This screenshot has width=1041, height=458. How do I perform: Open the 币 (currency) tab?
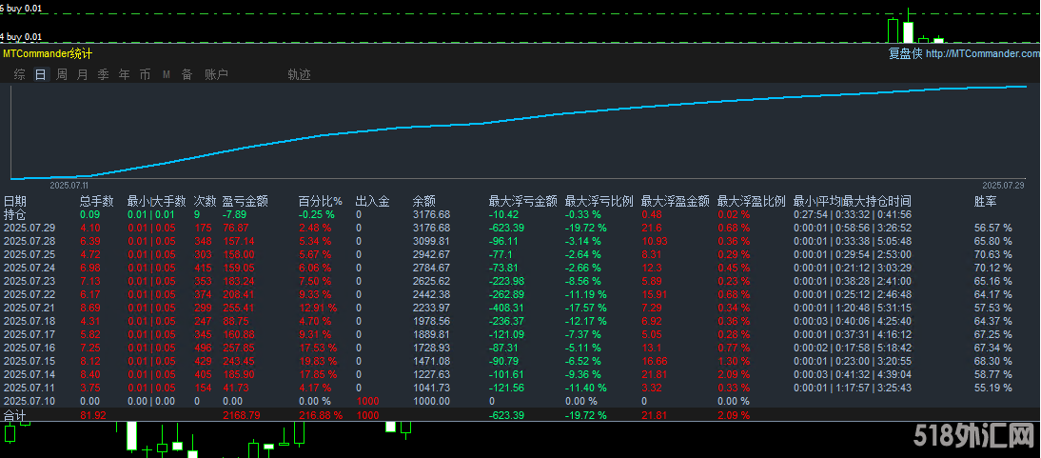[x=145, y=74]
